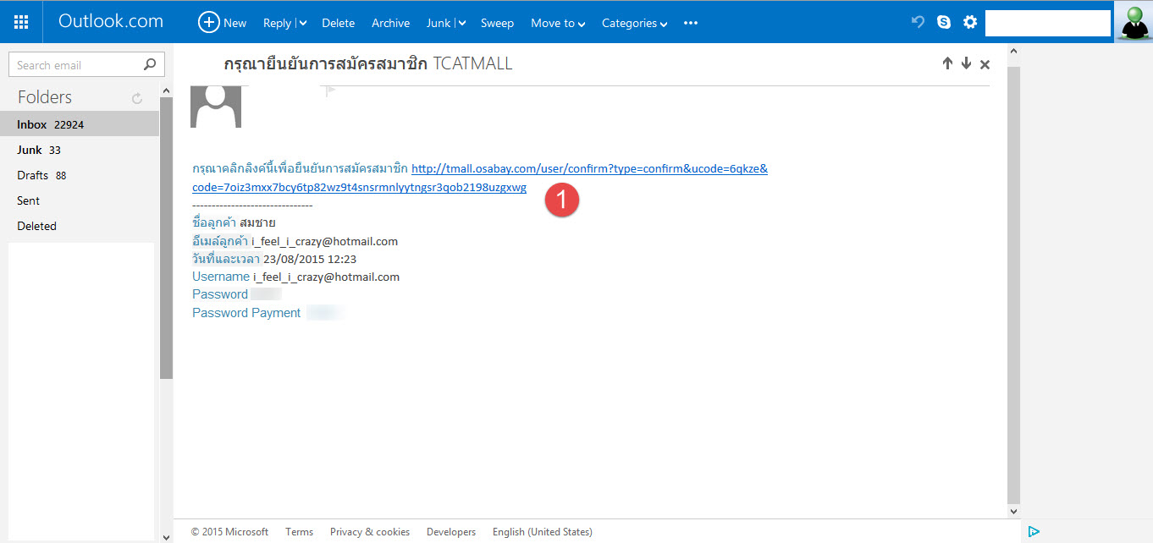Open the Developers footer link

(x=451, y=532)
